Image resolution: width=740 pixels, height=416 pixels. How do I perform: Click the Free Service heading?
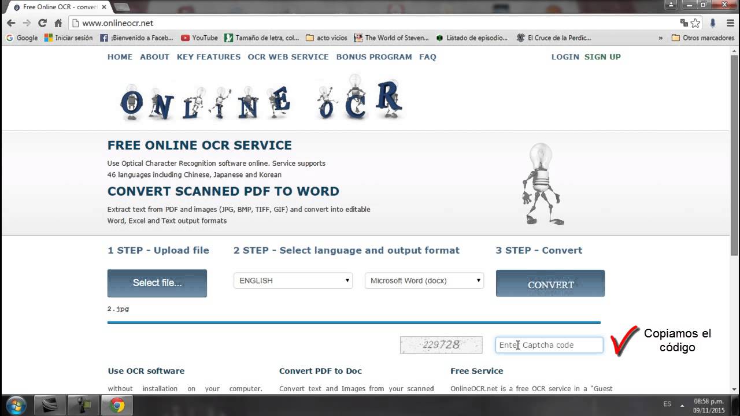(x=477, y=371)
